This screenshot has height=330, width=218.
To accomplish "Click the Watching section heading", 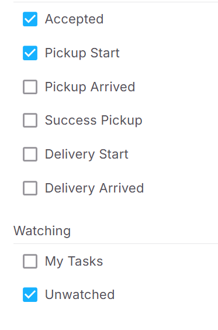I will pyautogui.click(x=42, y=231).
